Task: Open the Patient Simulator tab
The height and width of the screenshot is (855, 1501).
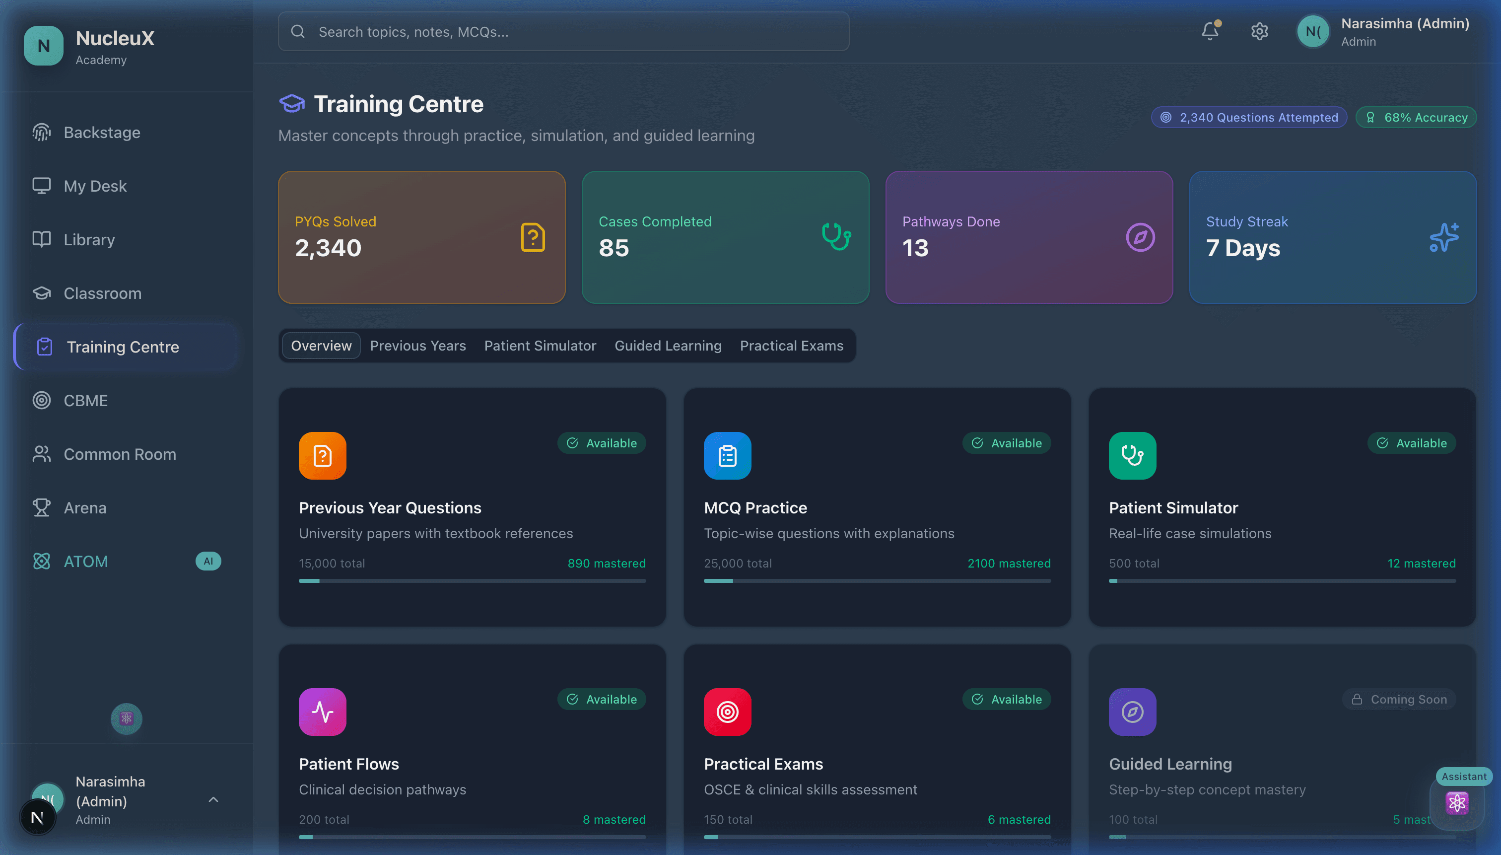Action: coord(540,345)
